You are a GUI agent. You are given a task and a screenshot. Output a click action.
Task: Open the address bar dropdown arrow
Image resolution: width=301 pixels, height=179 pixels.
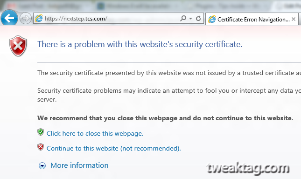tap(190, 19)
